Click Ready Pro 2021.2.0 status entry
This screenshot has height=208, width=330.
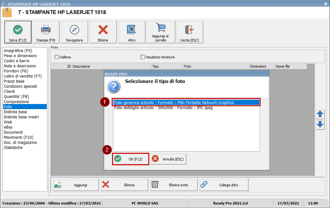(230, 203)
